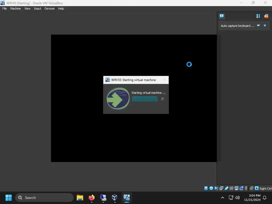The width and height of the screenshot is (272, 204).
Task: Dismiss the Auto capture keyboard notification
Action: point(265,26)
